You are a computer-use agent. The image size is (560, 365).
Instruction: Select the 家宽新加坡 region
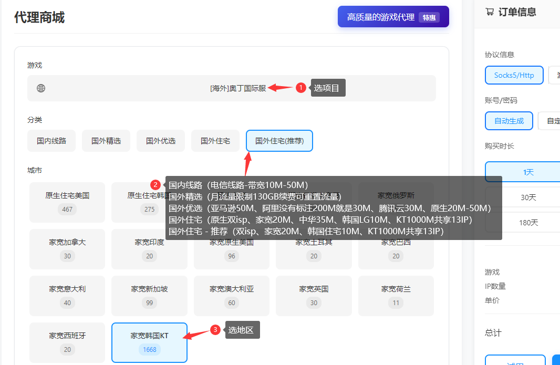(149, 296)
